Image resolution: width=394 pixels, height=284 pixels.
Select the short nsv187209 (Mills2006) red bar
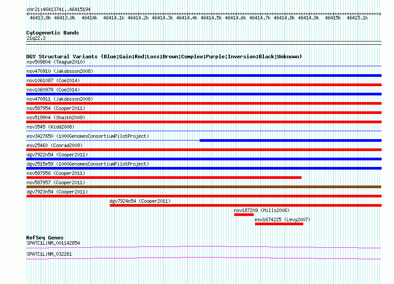[x=244, y=215]
